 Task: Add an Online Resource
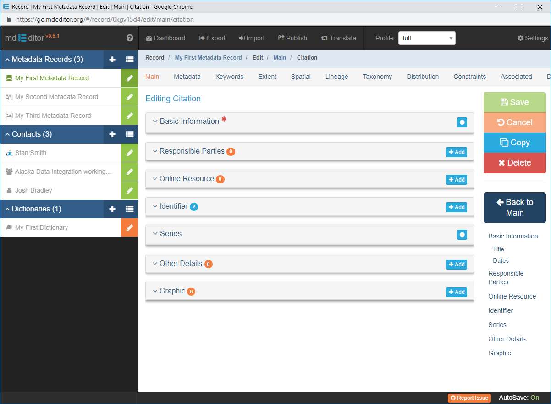[x=457, y=180]
